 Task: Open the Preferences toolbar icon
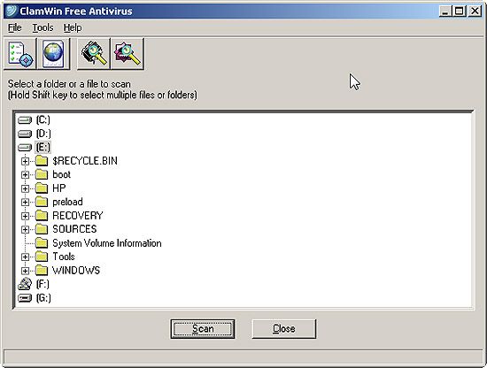click(x=20, y=54)
